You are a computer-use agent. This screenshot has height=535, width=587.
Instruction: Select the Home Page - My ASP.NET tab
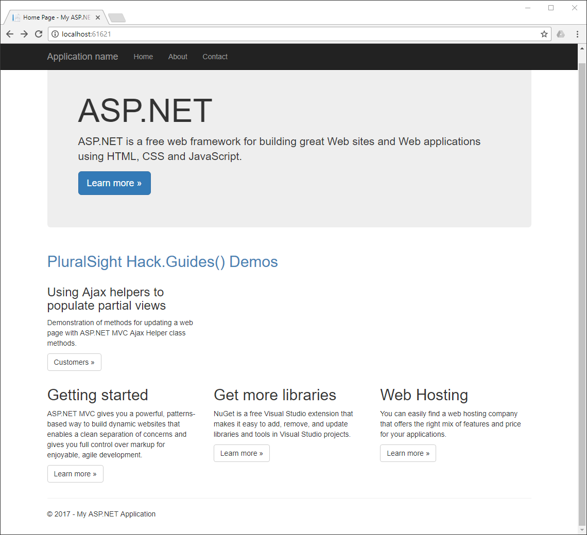(55, 17)
